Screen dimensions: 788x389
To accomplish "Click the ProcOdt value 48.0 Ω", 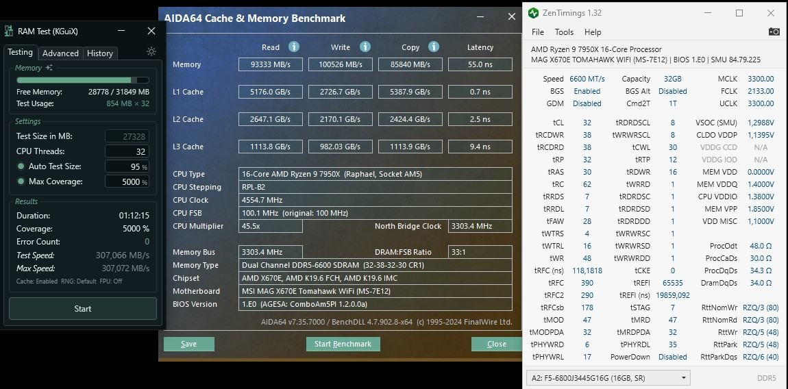I will click(x=761, y=246).
